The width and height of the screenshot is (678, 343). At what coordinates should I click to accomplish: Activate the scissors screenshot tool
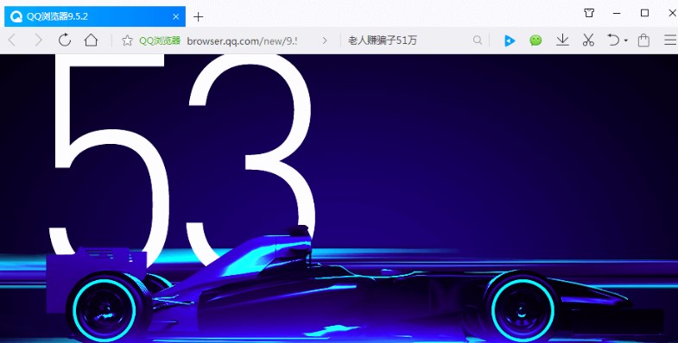coord(588,41)
